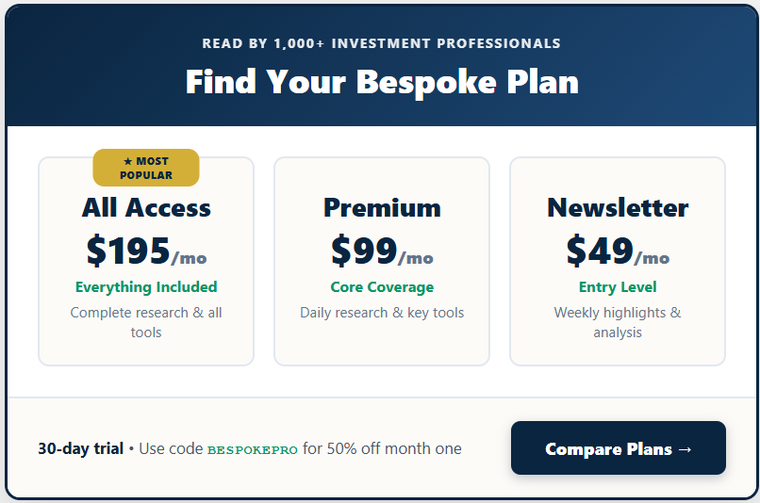Click the Core Coverage label
This screenshot has height=503, width=760.
tap(382, 287)
